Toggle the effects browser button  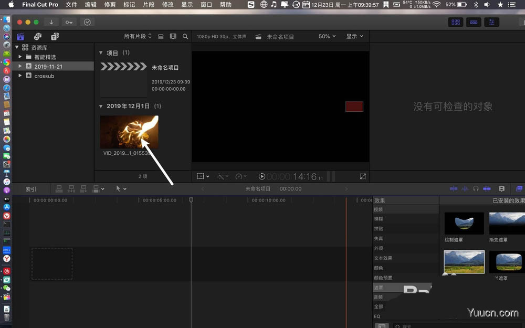519,189
